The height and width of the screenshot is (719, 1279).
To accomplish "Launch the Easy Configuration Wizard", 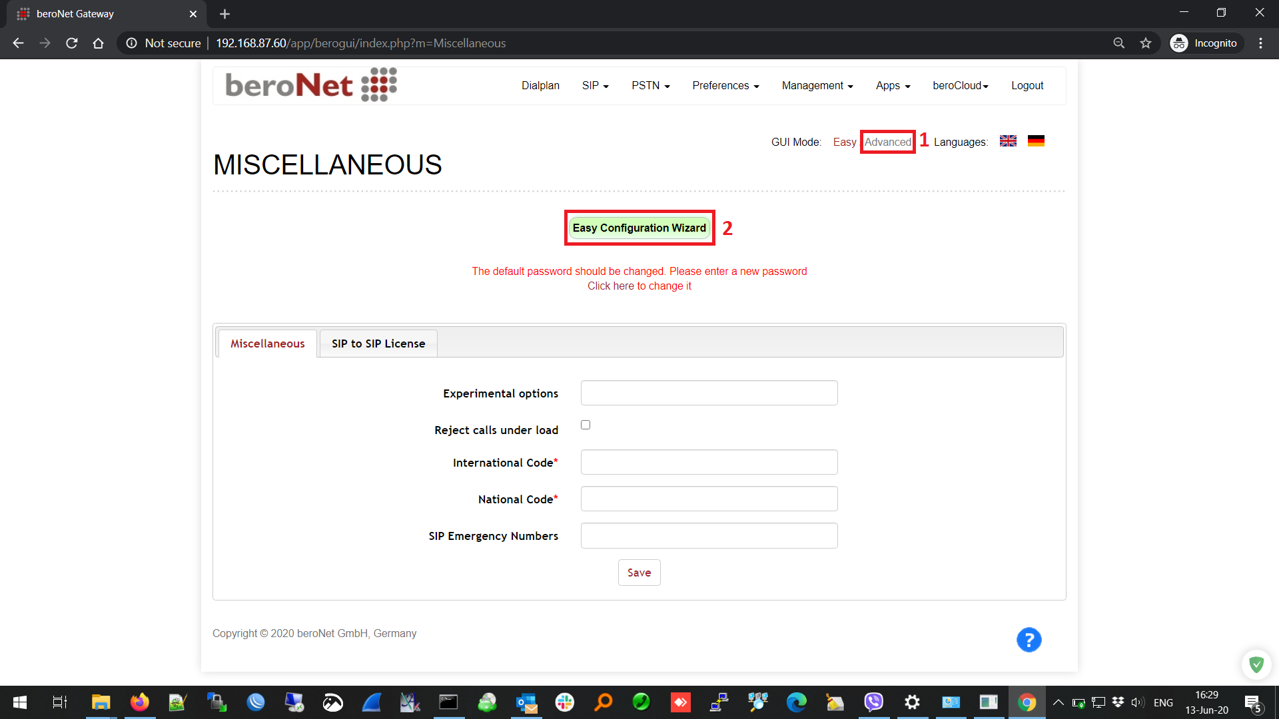I will pos(639,228).
